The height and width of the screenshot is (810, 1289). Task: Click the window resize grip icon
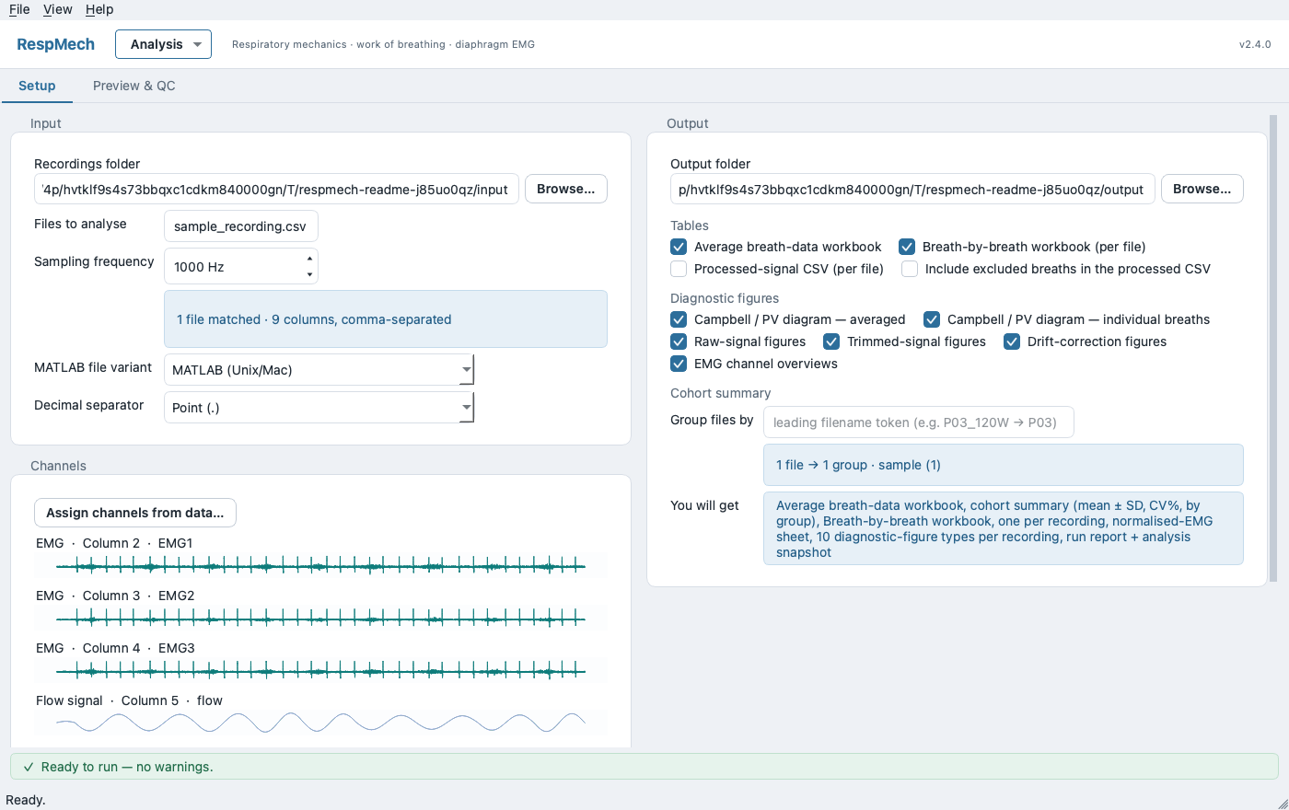point(1282,803)
